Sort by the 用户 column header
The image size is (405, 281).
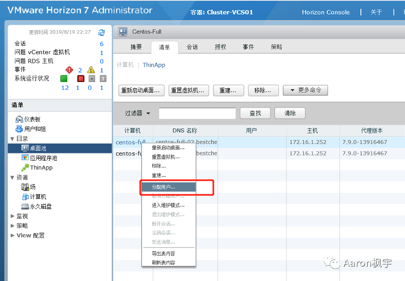[251, 130]
